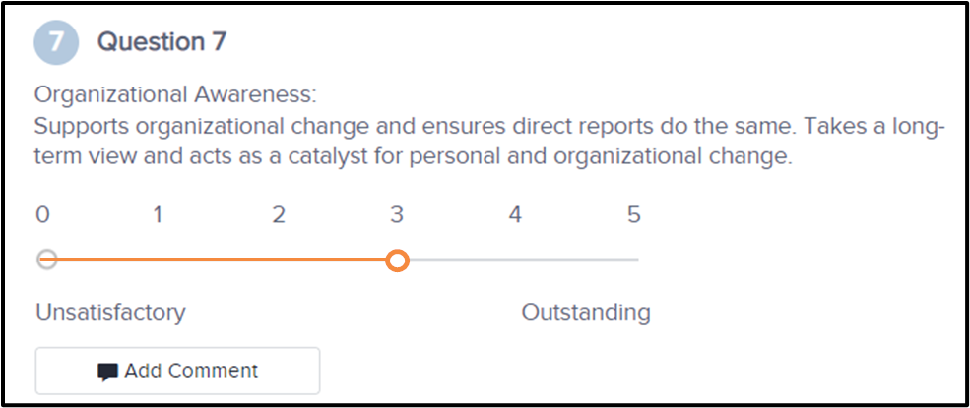The image size is (970, 408).
Task: Click the Add Comment button
Action: pyautogui.click(x=177, y=371)
